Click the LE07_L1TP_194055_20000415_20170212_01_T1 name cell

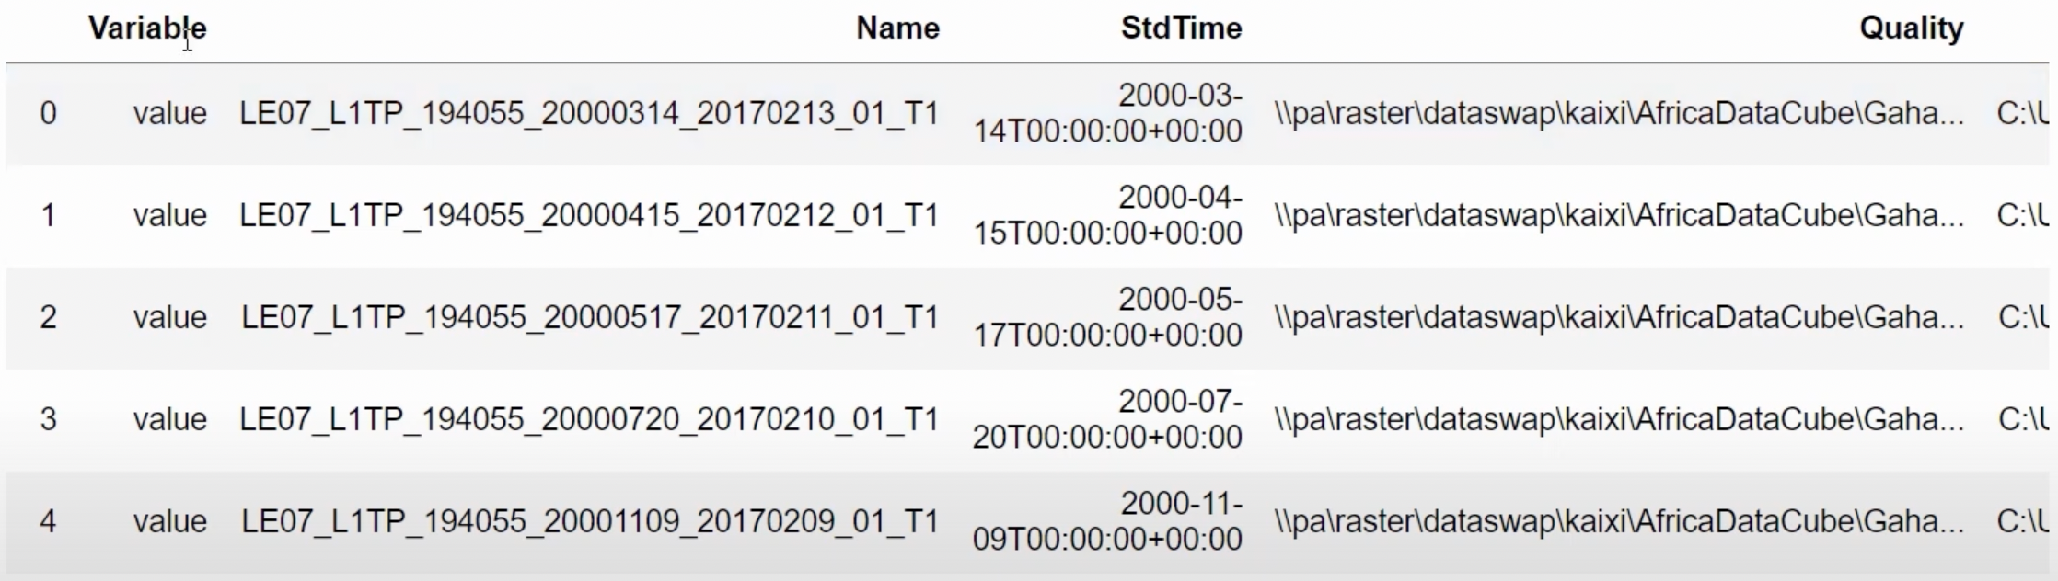pyautogui.click(x=589, y=216)
